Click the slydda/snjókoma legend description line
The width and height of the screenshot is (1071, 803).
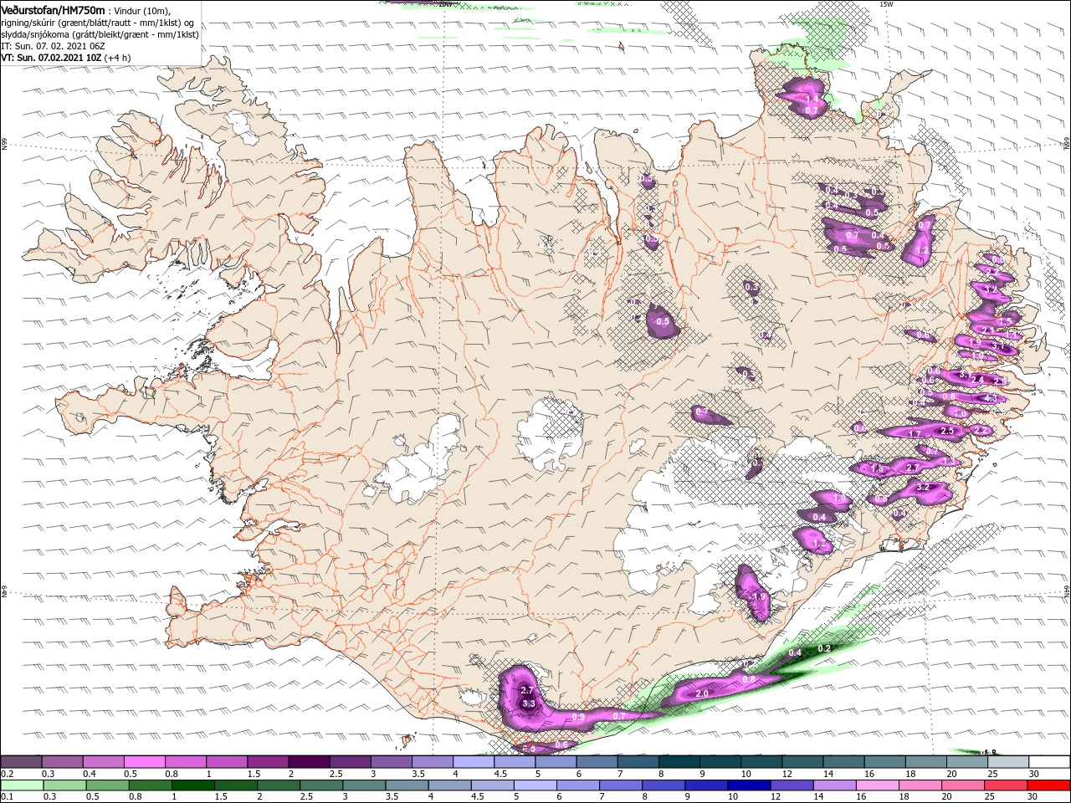click(x=100, y=34)
